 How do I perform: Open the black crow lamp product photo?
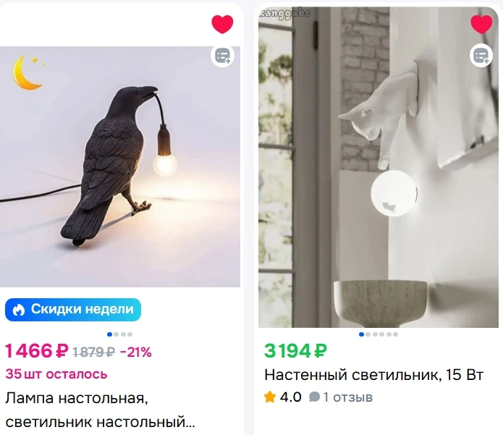tap(120, 166)
